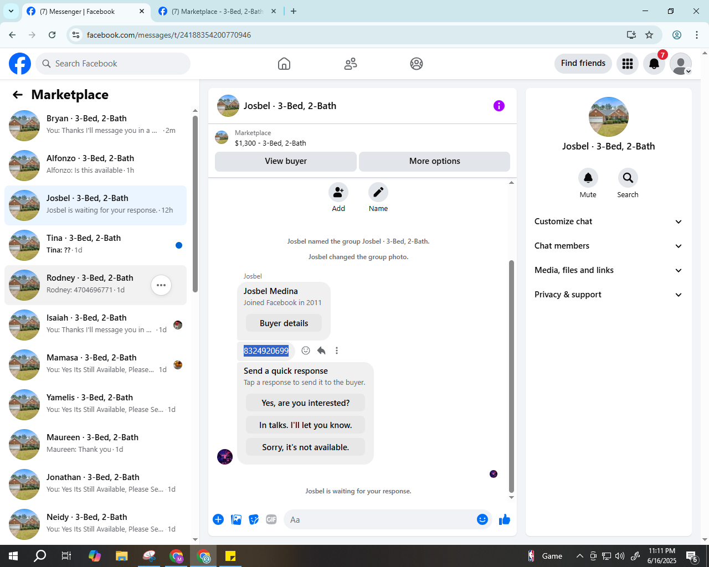709x567 pixels.
Task: Open the $1,300 - 3-Bed, 2-Bath listing link
Action: 270,143
